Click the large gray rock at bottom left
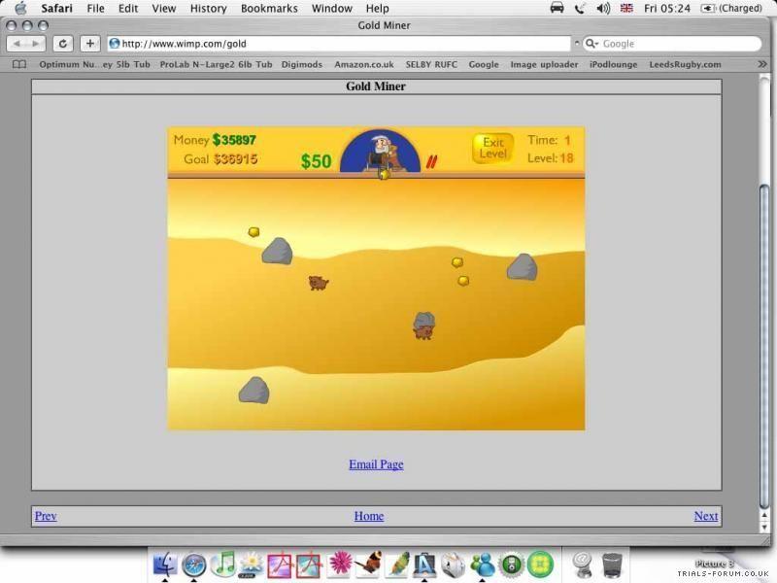This screenshot has width=777, height=583. 253,391
